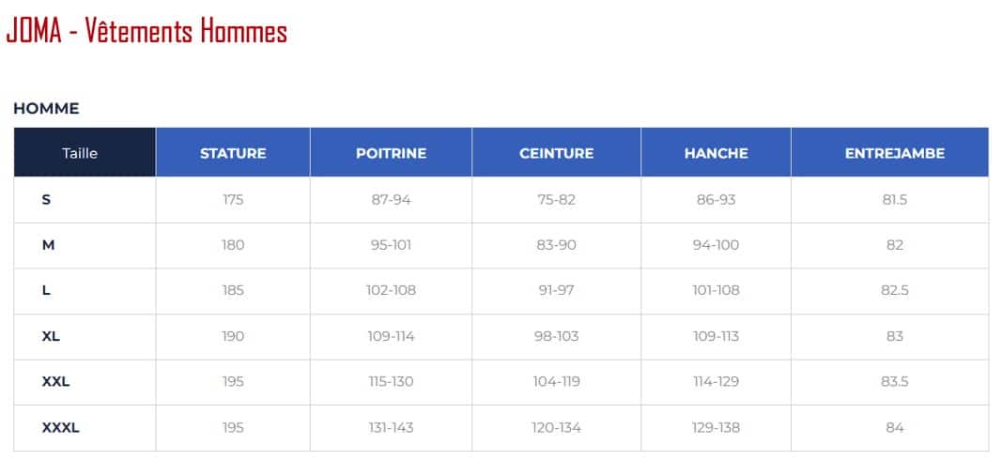
Task: Select the M size row label
Action: click(x=48, y=245)
